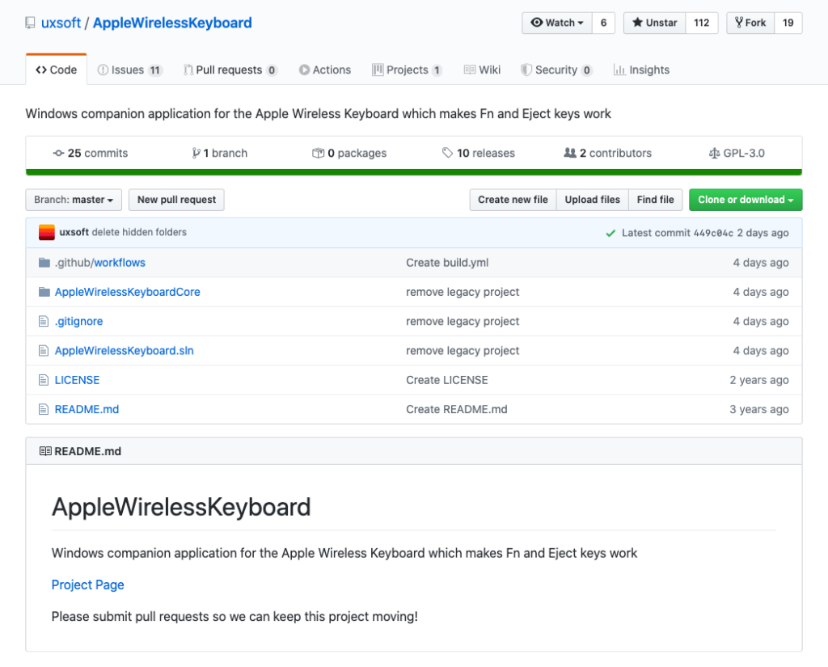Open the Wiki tab
Screen dimensions: 828x667
tap(482, 70)
